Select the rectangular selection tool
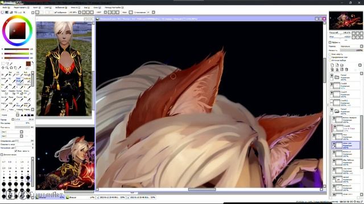This screenshot has width=364, height=204. click(3, 63)
